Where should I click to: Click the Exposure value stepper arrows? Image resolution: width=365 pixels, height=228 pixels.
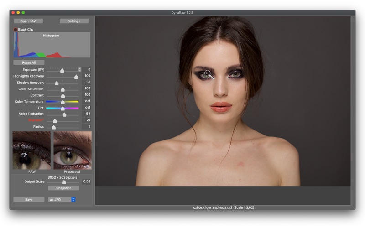pyautogui.click(x=79, y=69)
